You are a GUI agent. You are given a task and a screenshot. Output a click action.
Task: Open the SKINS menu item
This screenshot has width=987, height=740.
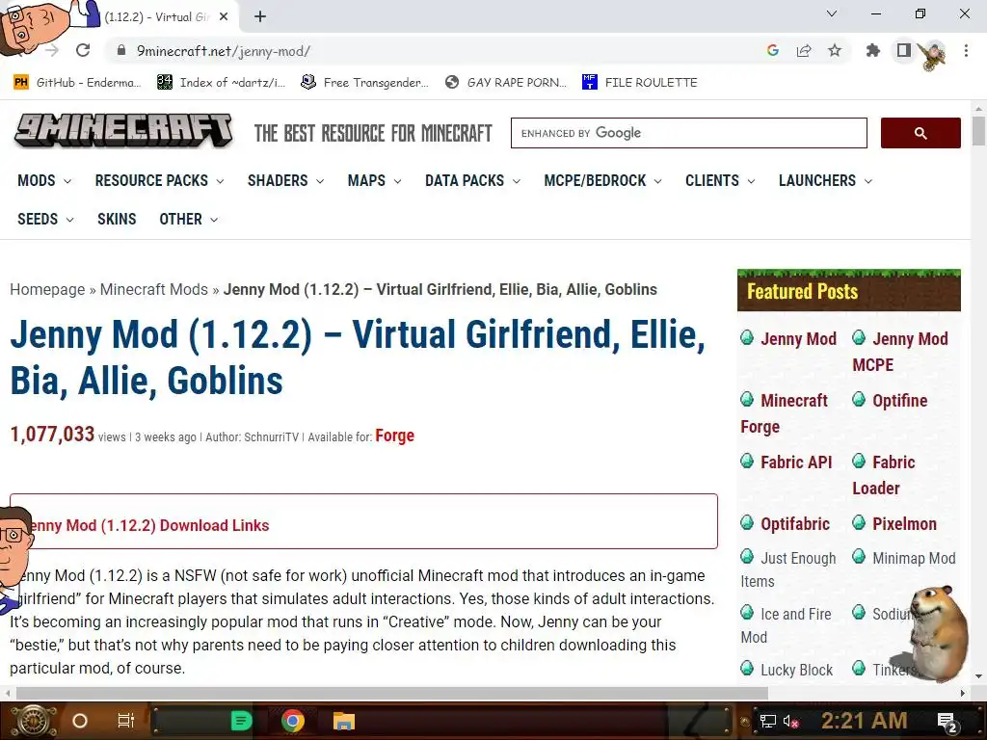[117, 219]
